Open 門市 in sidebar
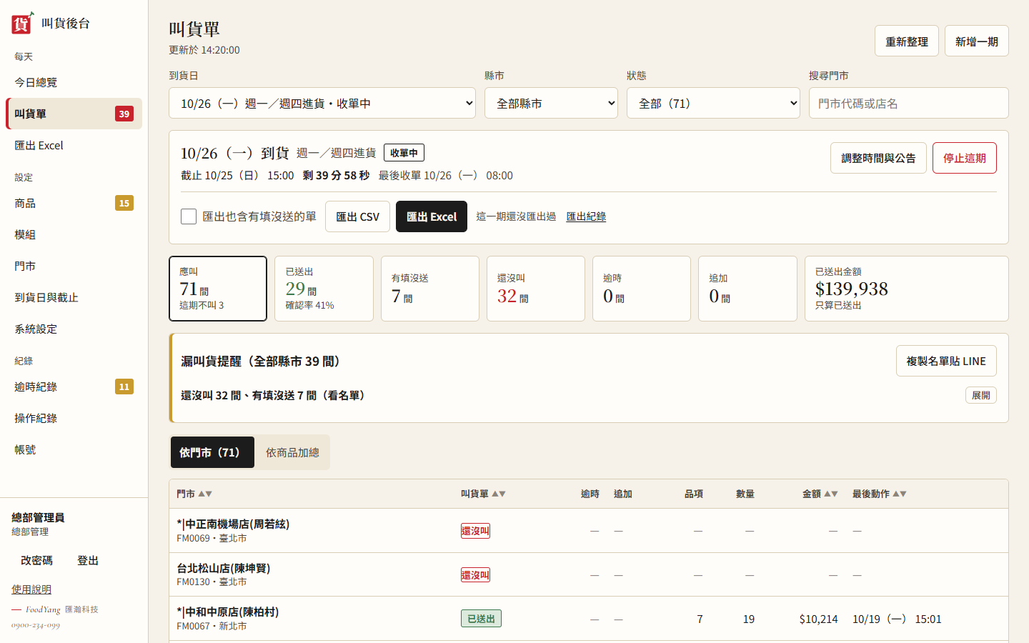This screenshot has width=1029, height=643. (x=74, y=266)
